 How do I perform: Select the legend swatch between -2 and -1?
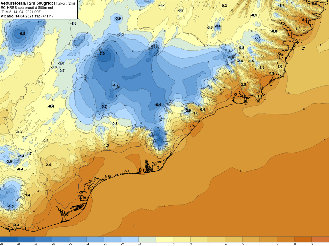(130, 239)
